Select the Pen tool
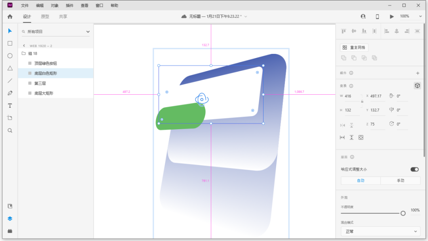Viewport: 428px width, 241px height. tap(10, 93)
